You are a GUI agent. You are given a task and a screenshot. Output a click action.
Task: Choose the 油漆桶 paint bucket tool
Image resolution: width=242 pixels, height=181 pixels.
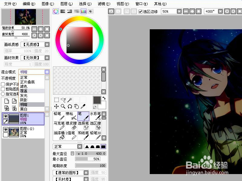[x=59, y=135]
